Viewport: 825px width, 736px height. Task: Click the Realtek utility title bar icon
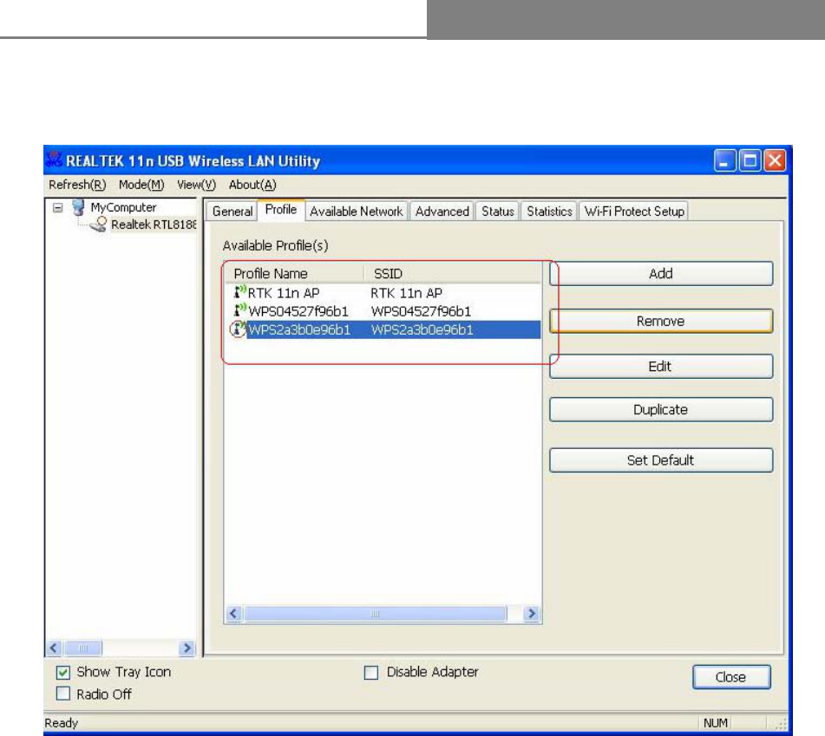(x=54, y=160)
